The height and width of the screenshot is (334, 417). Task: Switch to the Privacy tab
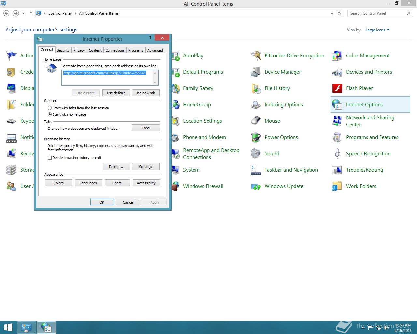click(x=79, y=50)
